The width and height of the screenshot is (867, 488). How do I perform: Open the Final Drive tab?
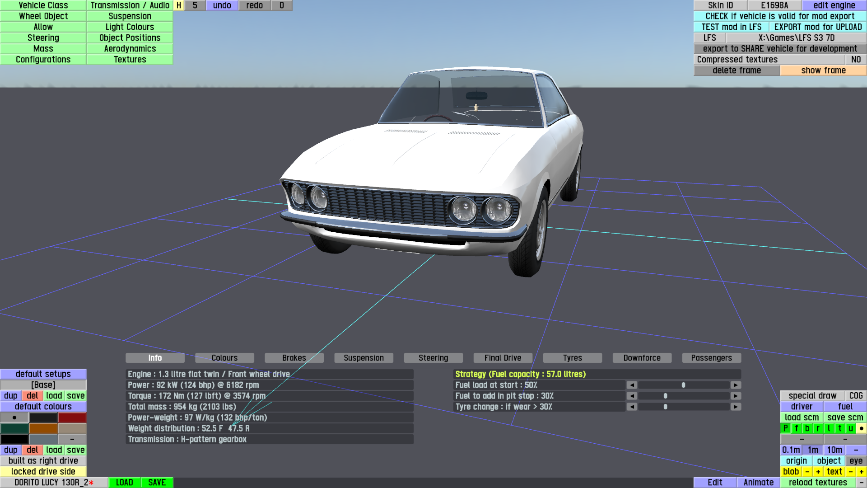503,358
